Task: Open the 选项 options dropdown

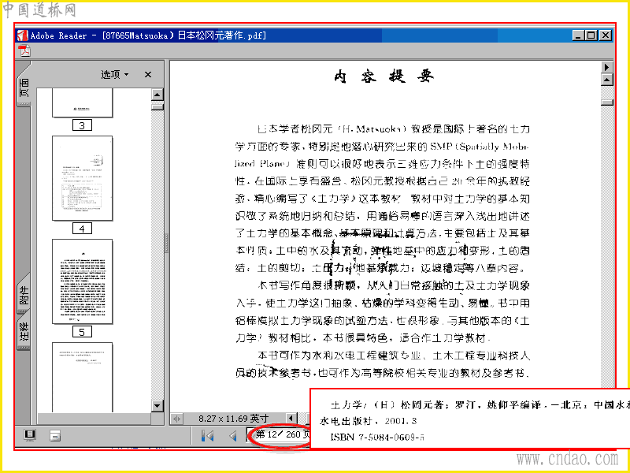Action: 114,74
